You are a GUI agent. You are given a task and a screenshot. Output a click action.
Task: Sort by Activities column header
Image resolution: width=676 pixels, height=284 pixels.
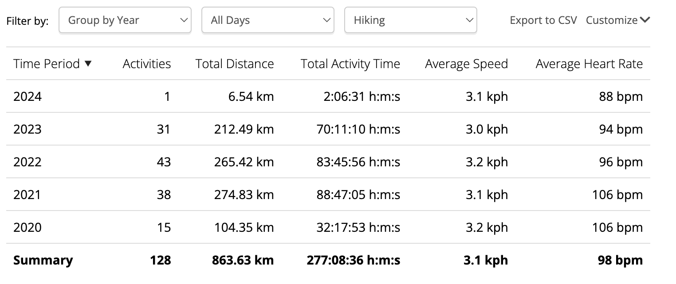tap(147, 64)
